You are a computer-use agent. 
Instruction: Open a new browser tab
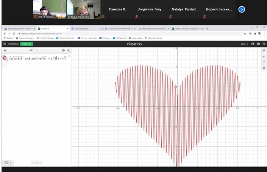click(207, 29)
